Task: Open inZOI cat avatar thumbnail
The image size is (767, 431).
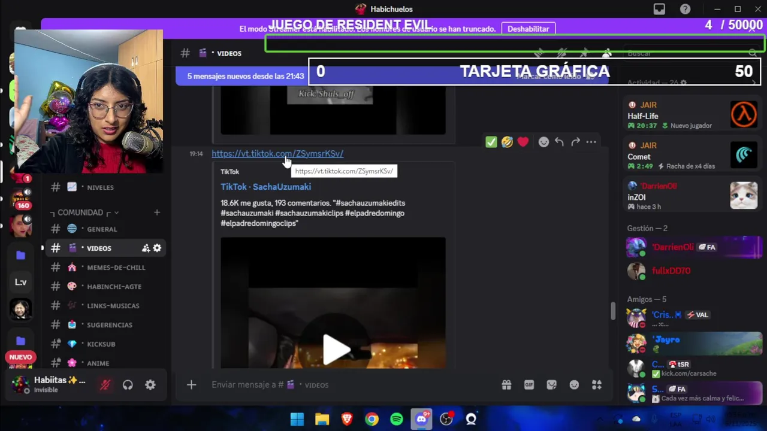Action: pyautogui.click(x=744, y=196)
